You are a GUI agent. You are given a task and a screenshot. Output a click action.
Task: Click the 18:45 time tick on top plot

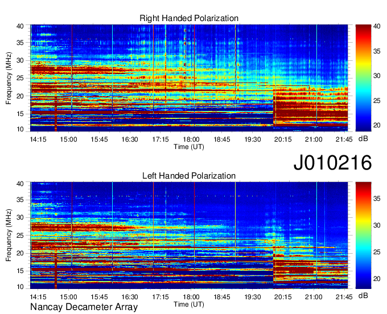(222, 139)
